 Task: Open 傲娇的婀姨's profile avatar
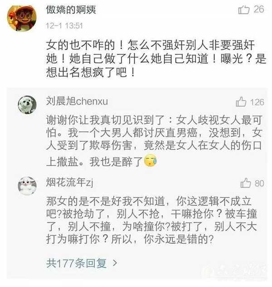point(21,18)
